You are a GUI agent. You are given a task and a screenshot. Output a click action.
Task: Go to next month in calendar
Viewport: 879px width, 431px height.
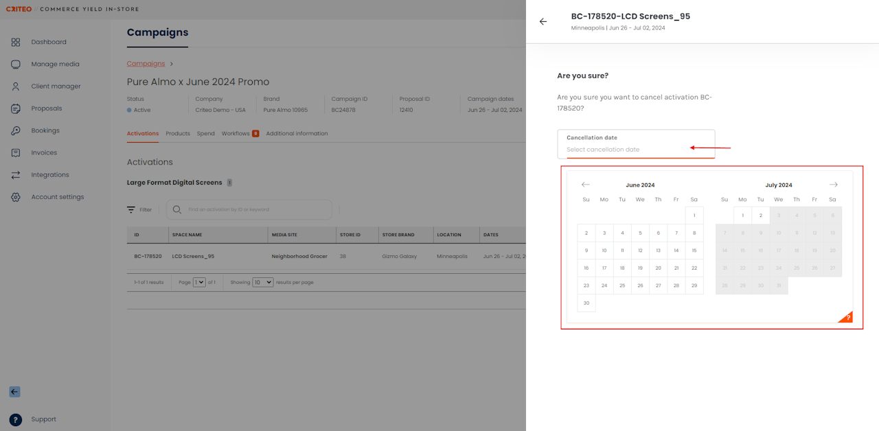point(833,185)
